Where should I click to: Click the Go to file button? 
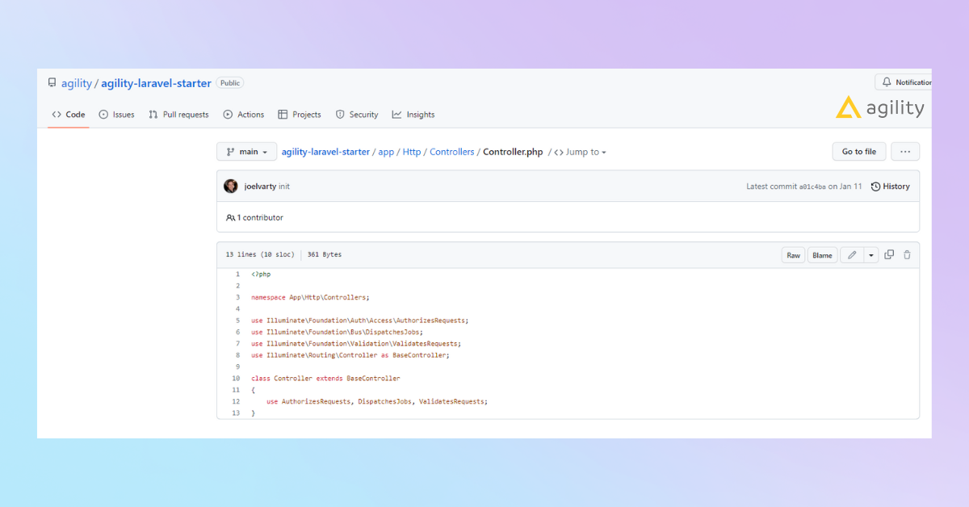click(x=858, y=152)
